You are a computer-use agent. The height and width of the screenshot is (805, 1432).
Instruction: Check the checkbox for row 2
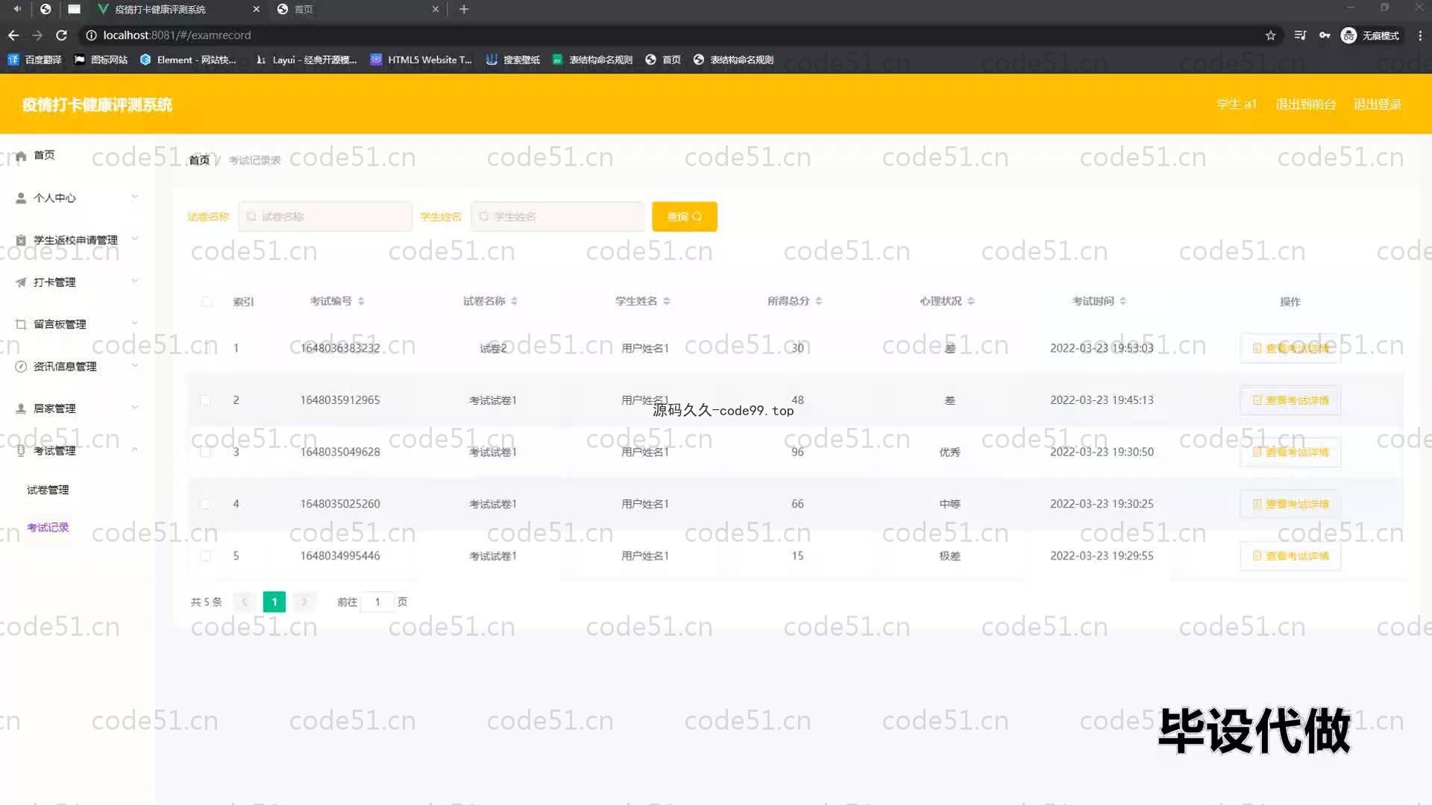click(205, 400)
